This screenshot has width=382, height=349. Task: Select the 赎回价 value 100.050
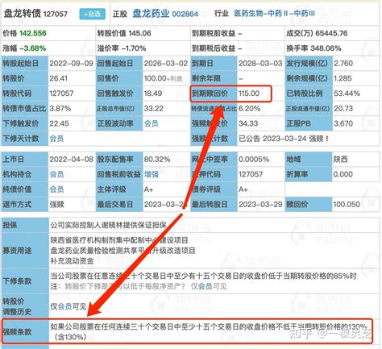(x=347, y=205)
